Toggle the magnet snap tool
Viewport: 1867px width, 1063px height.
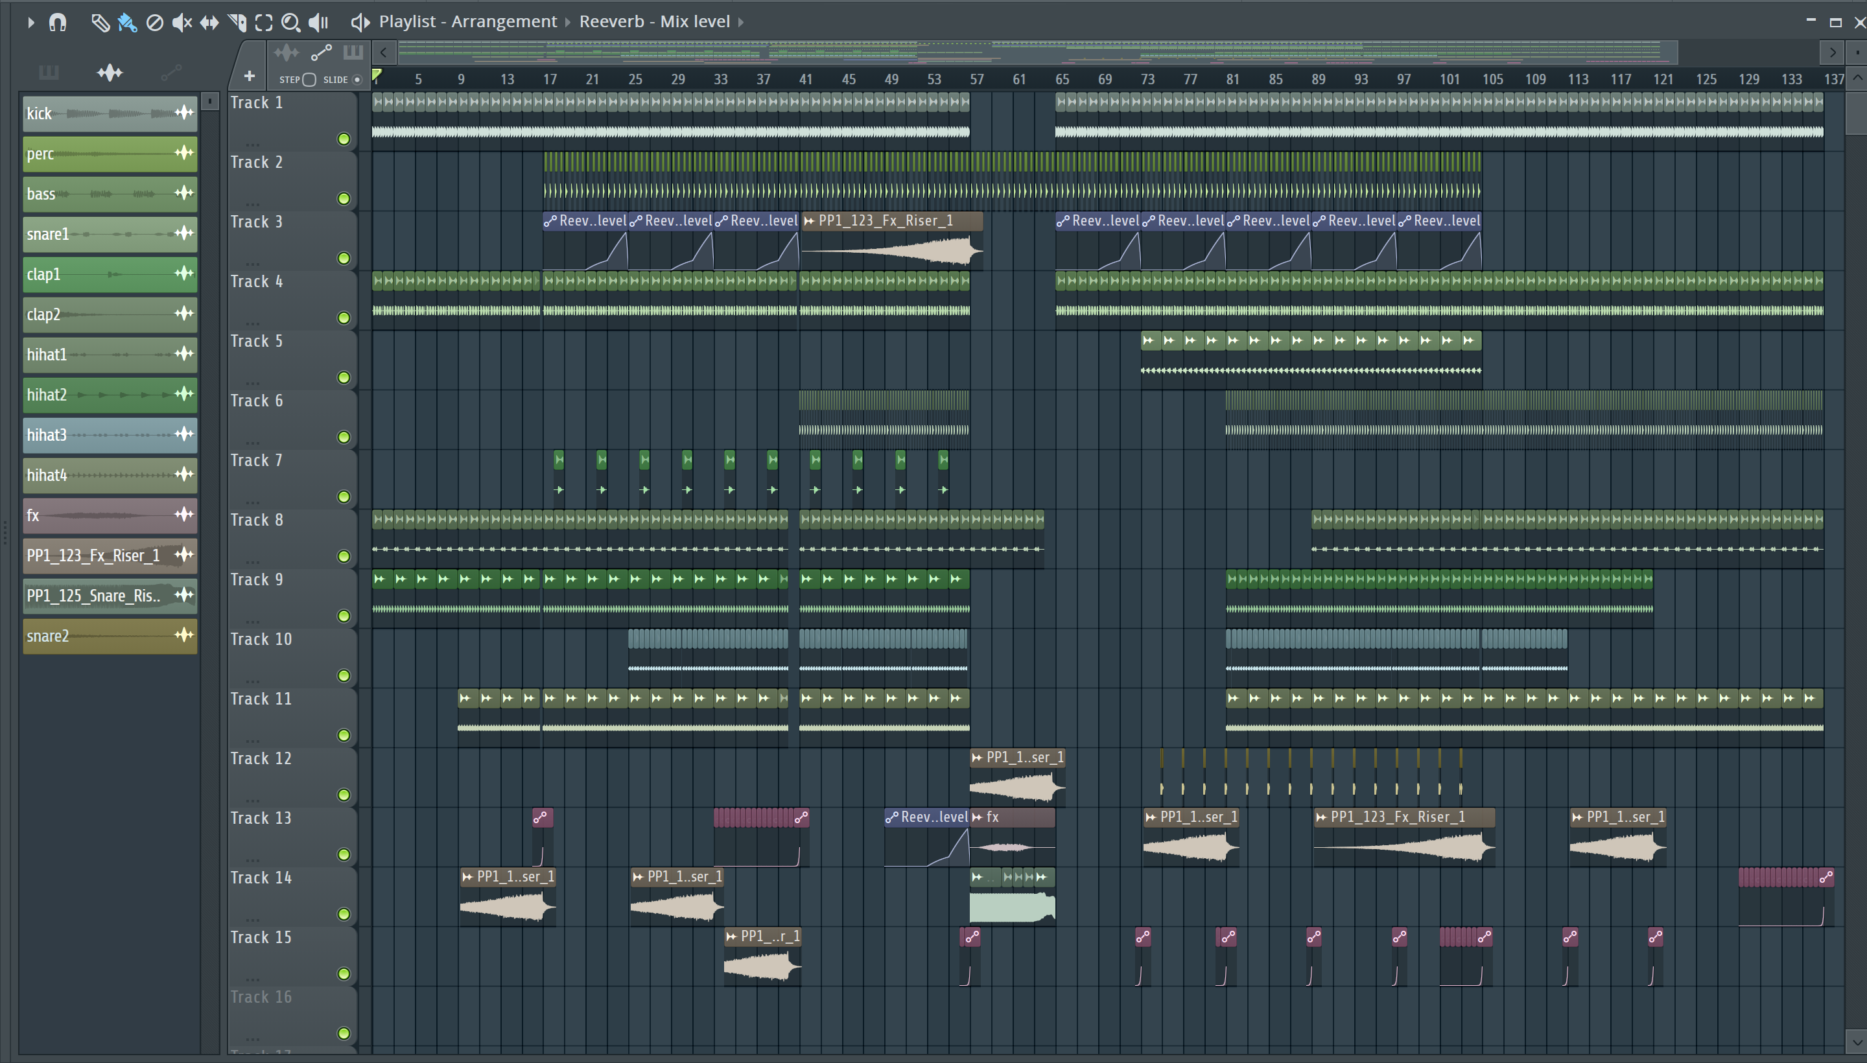(x=58, y=23)
